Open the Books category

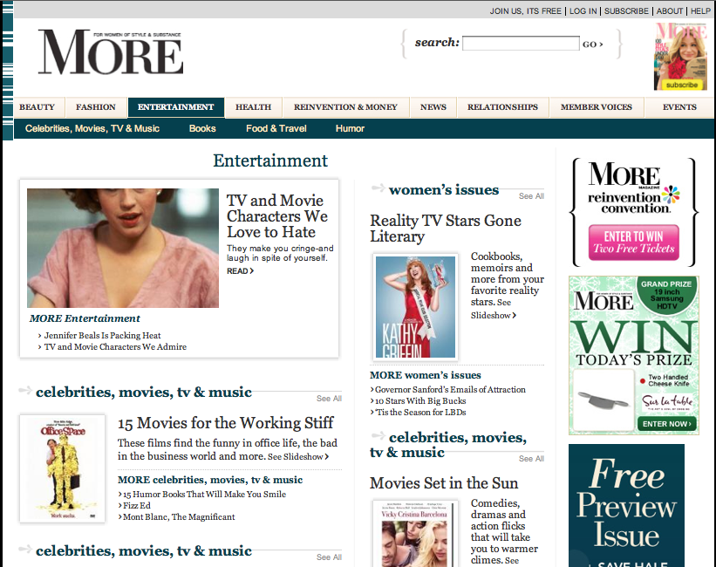tap(202, 127)
